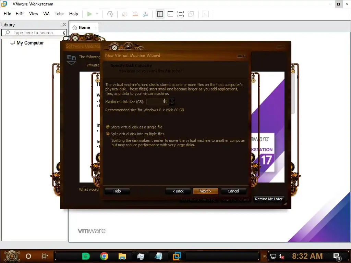The width and height of the screenshot is (351, 263).
Task: Open the Start menu steampunk button
Action: (x=12, y=256)
